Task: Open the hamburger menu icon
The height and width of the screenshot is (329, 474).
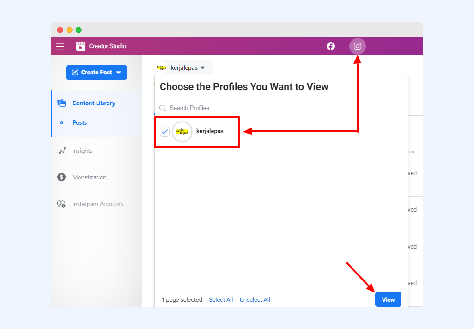Action: tap(60, 46)
